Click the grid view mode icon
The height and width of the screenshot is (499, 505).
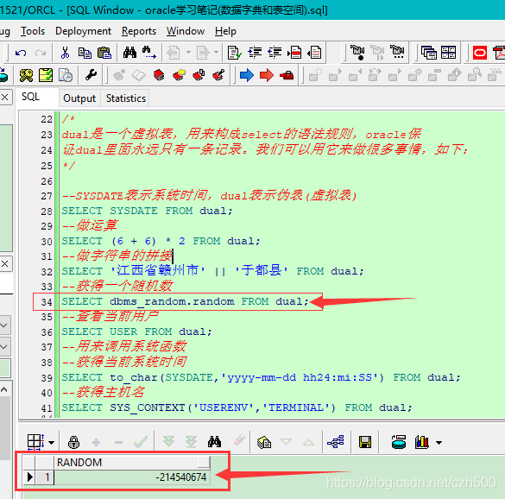[35, 442]
